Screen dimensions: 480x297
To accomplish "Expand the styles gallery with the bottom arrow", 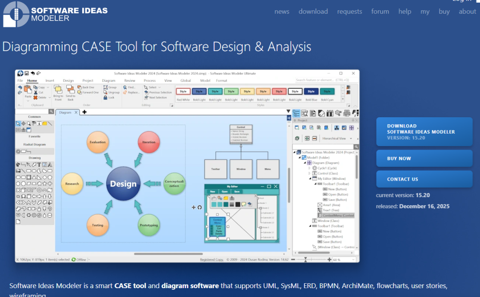I will pos(343,99).
